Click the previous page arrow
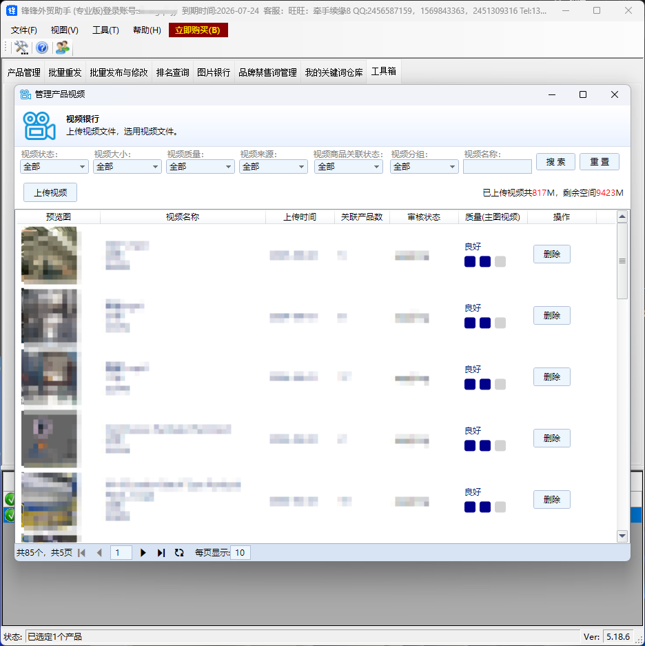This screenshot has height=646, width=645. [99, 553]
